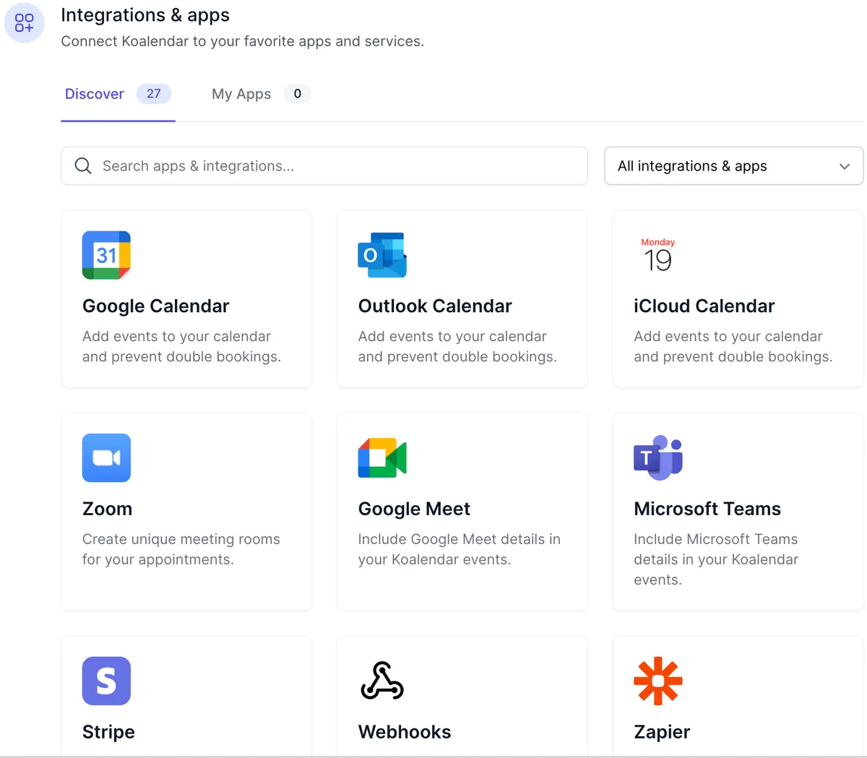Open the Koalendar integrations app badge icon
This screenshot has width=867, height=758.
[24, 22]
